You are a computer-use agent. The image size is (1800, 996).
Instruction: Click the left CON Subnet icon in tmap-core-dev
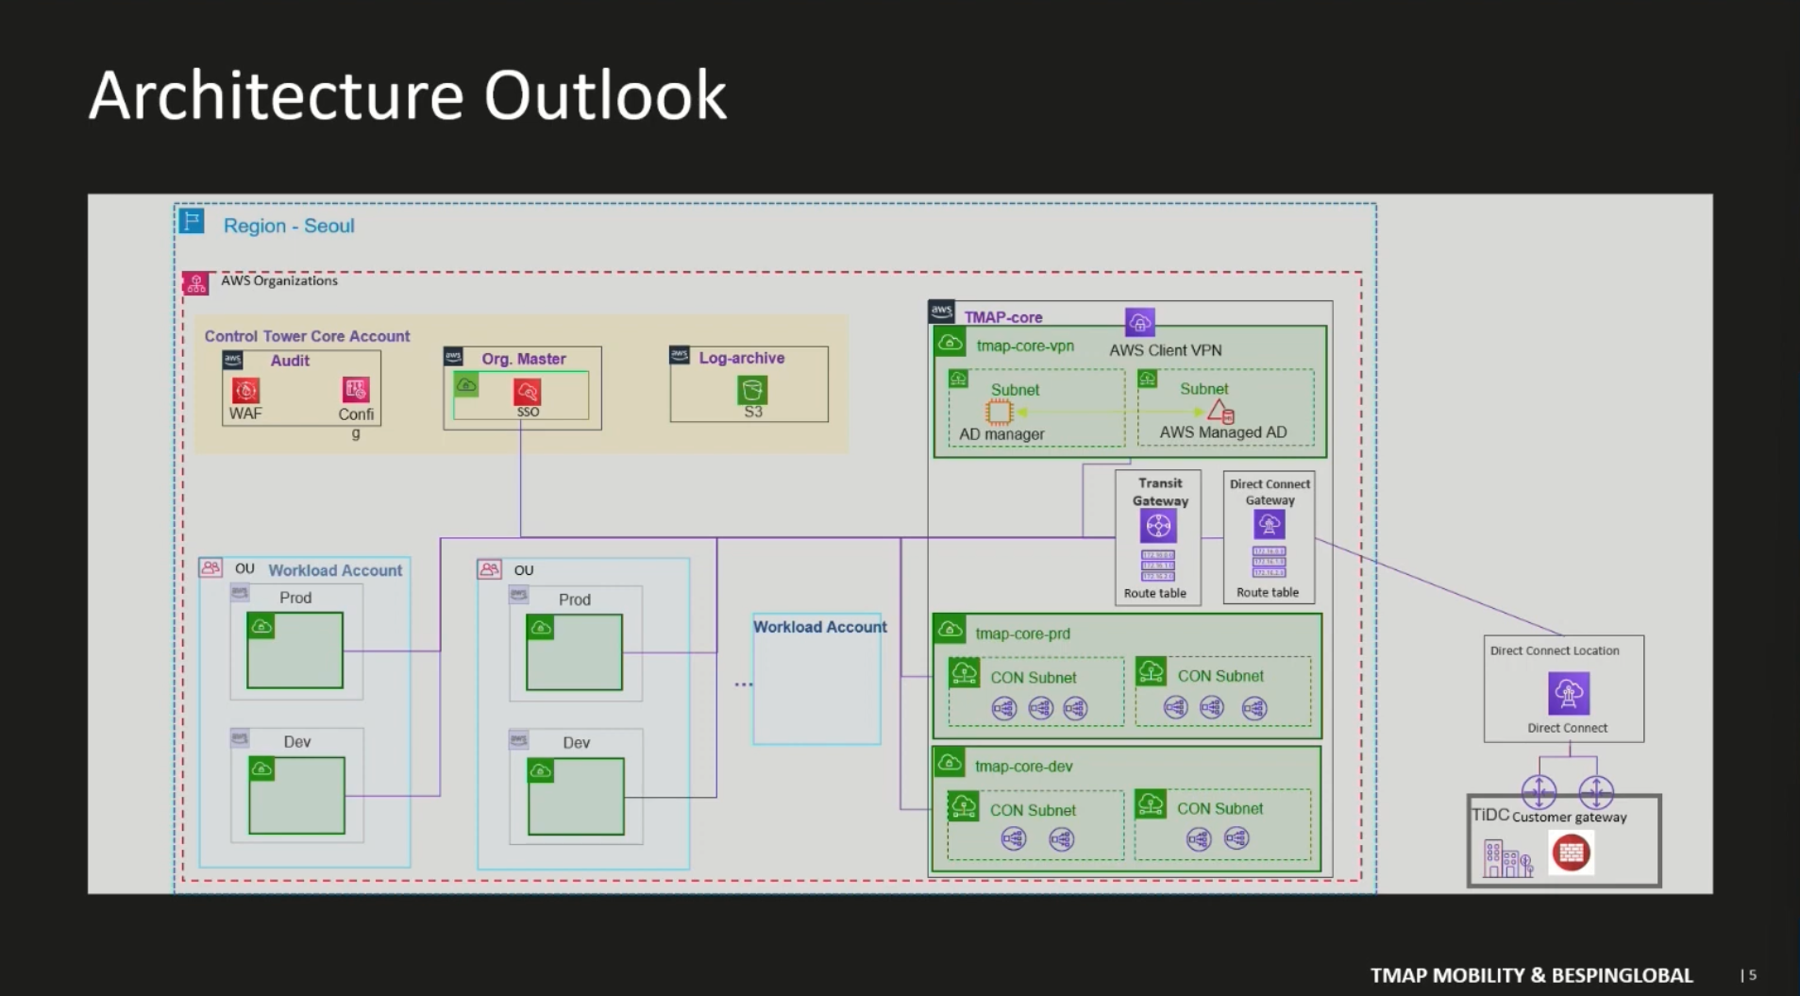963,805
